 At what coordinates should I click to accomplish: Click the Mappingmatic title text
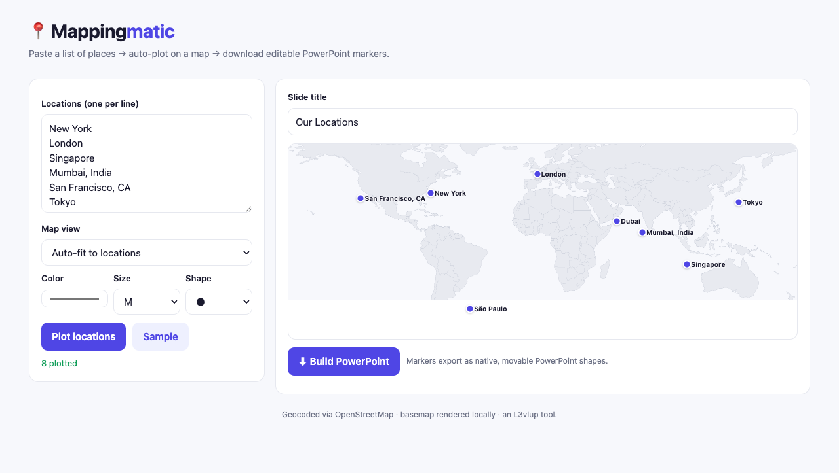(113, 31)
